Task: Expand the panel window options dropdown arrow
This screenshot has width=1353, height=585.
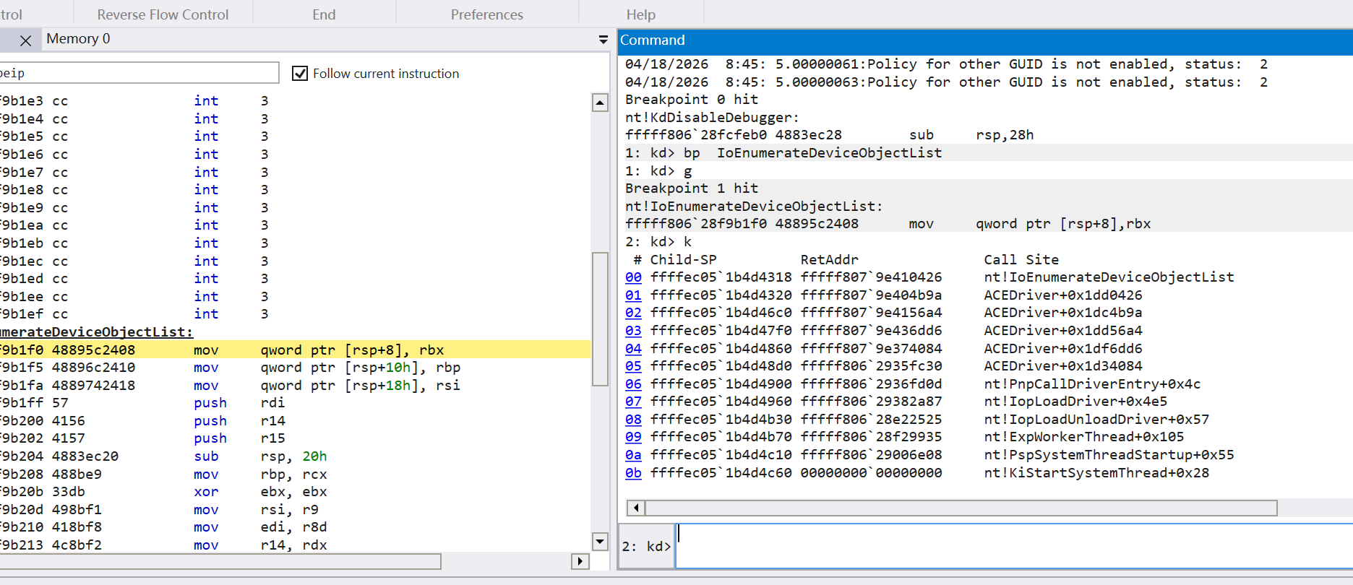Action: (603, 40)
